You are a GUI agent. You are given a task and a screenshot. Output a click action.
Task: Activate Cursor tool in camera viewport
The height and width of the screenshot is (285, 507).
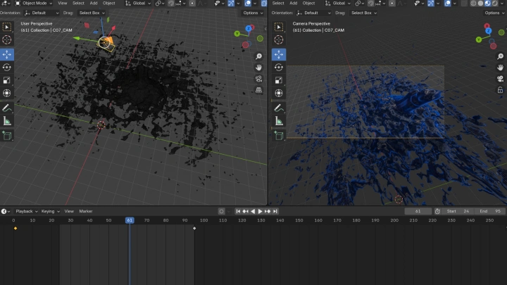coord(279,39)
